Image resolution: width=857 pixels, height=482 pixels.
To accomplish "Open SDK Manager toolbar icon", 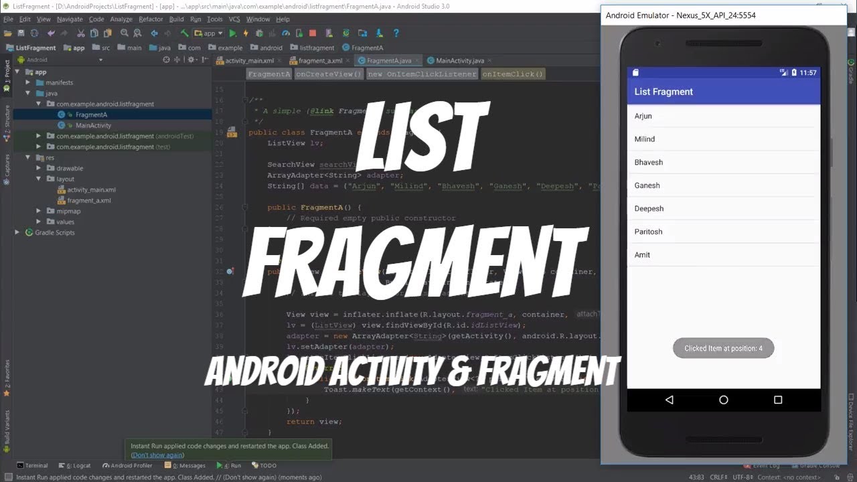I will click(378, 33).
